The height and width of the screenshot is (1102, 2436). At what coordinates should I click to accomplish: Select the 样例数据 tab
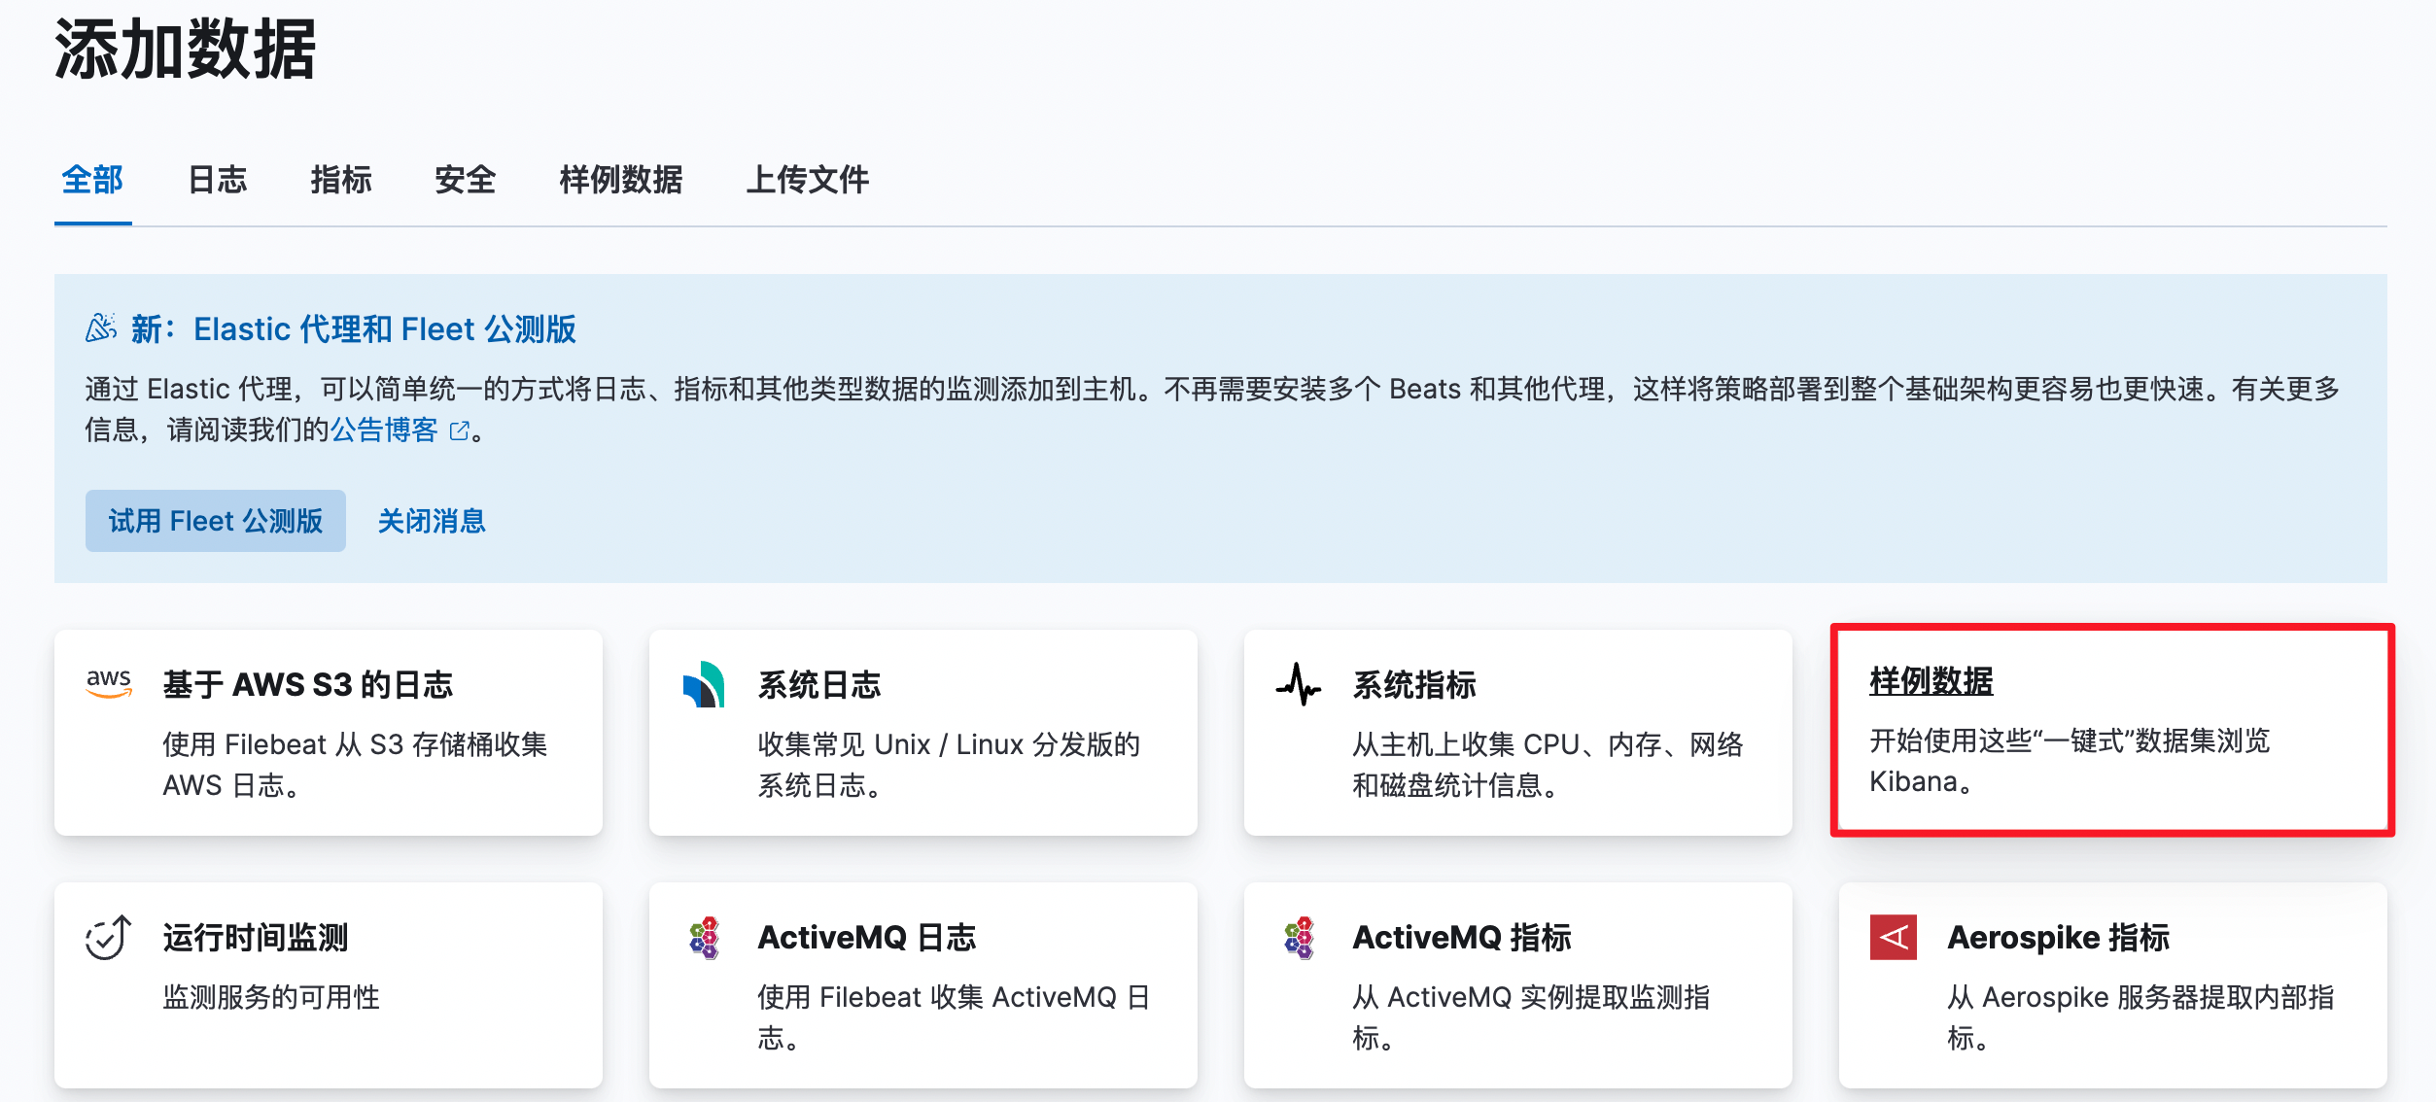pos(620,180)
